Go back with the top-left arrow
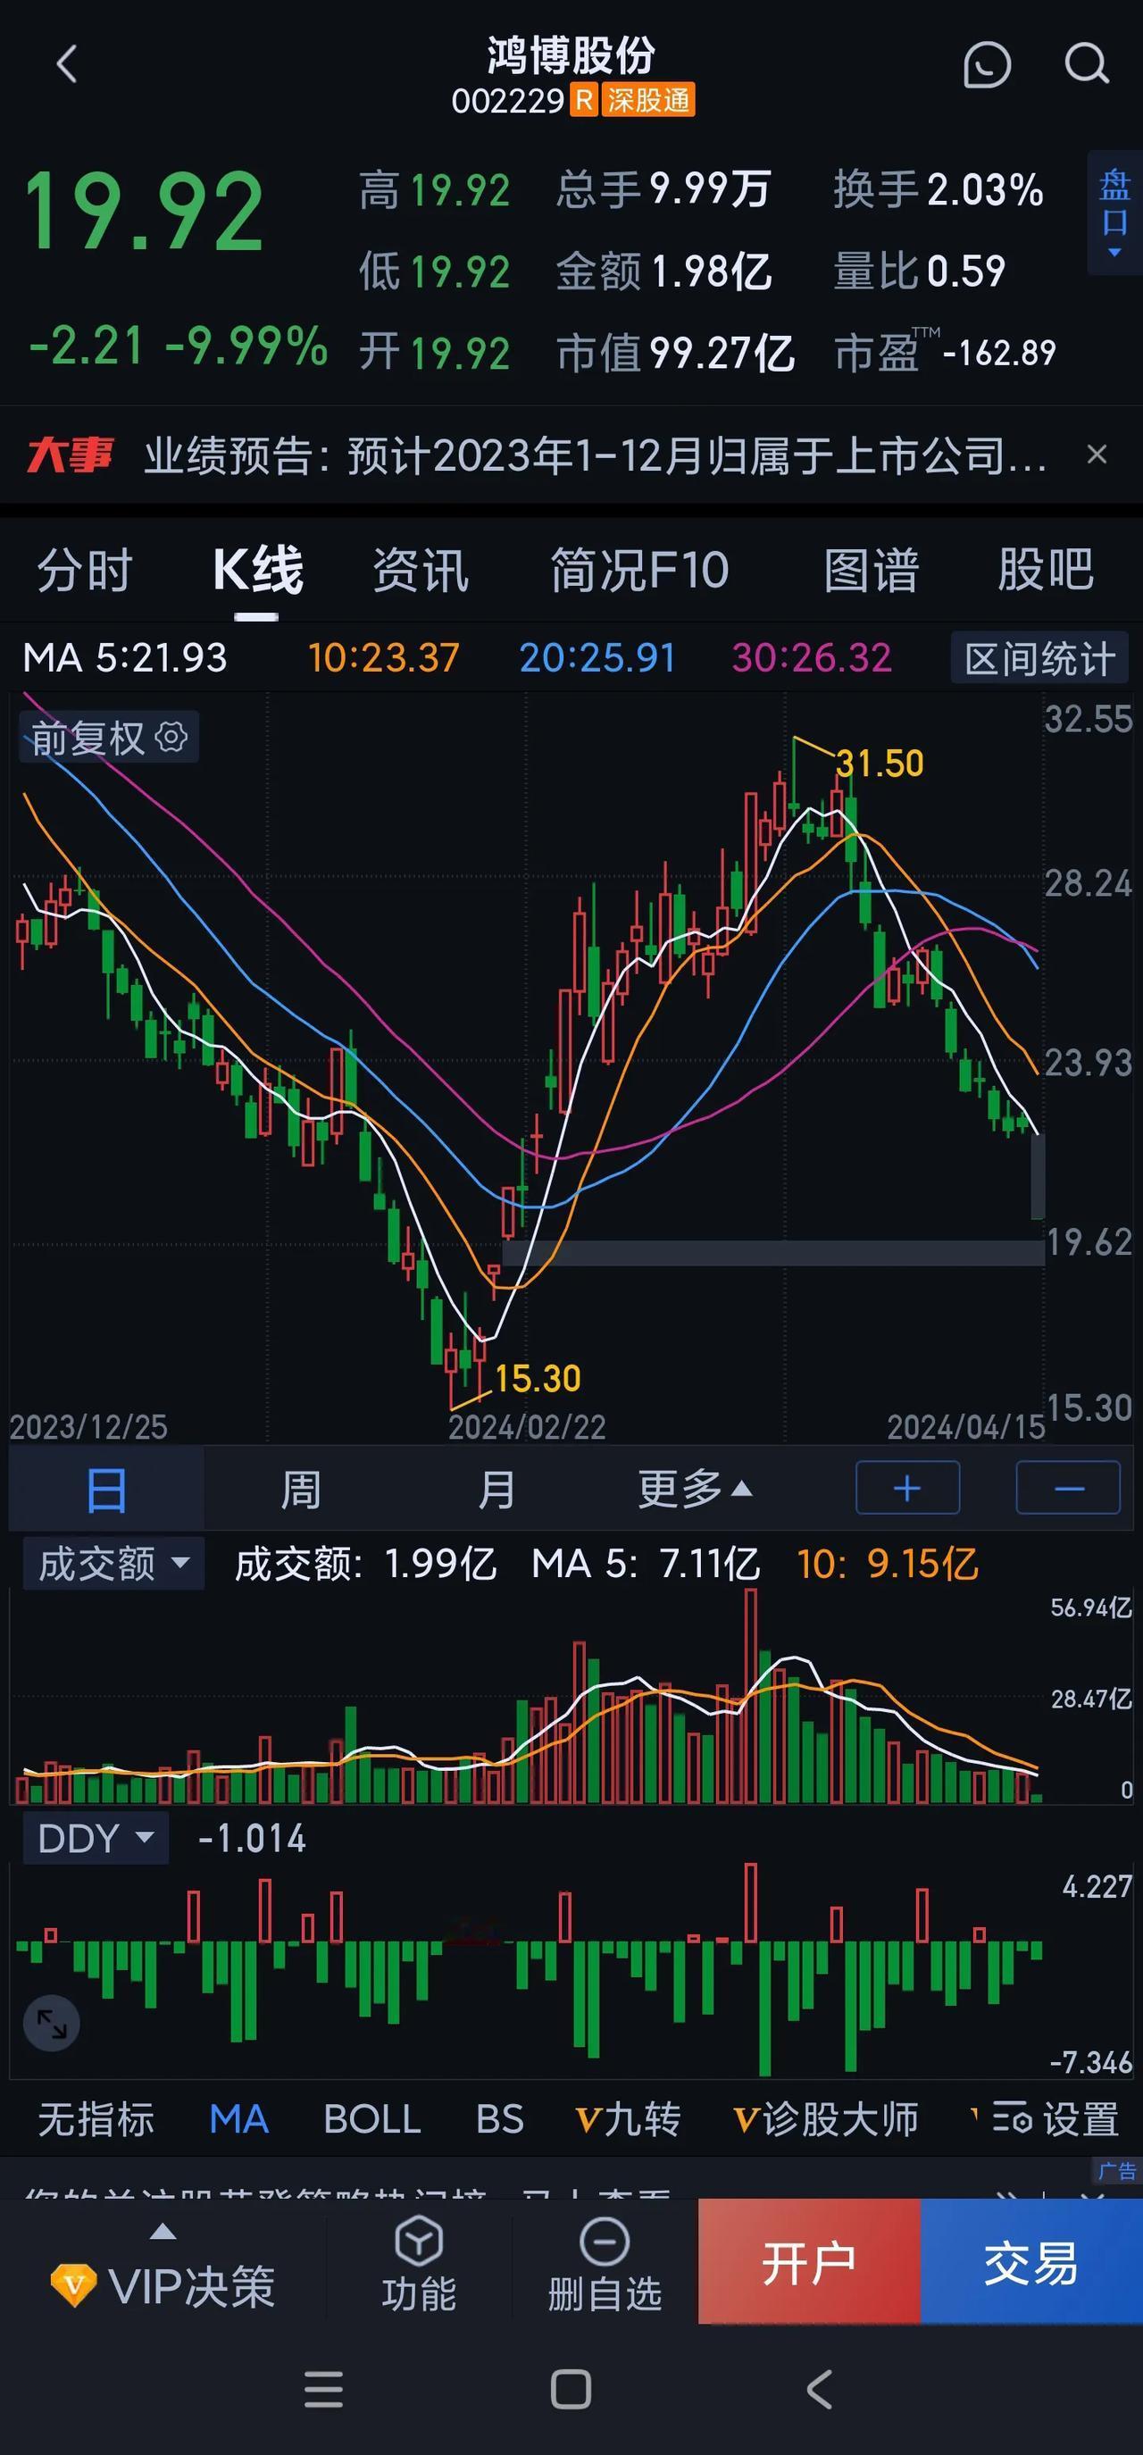Image resolution: width=1143 pixels, height=2455 pixels. 66,65
